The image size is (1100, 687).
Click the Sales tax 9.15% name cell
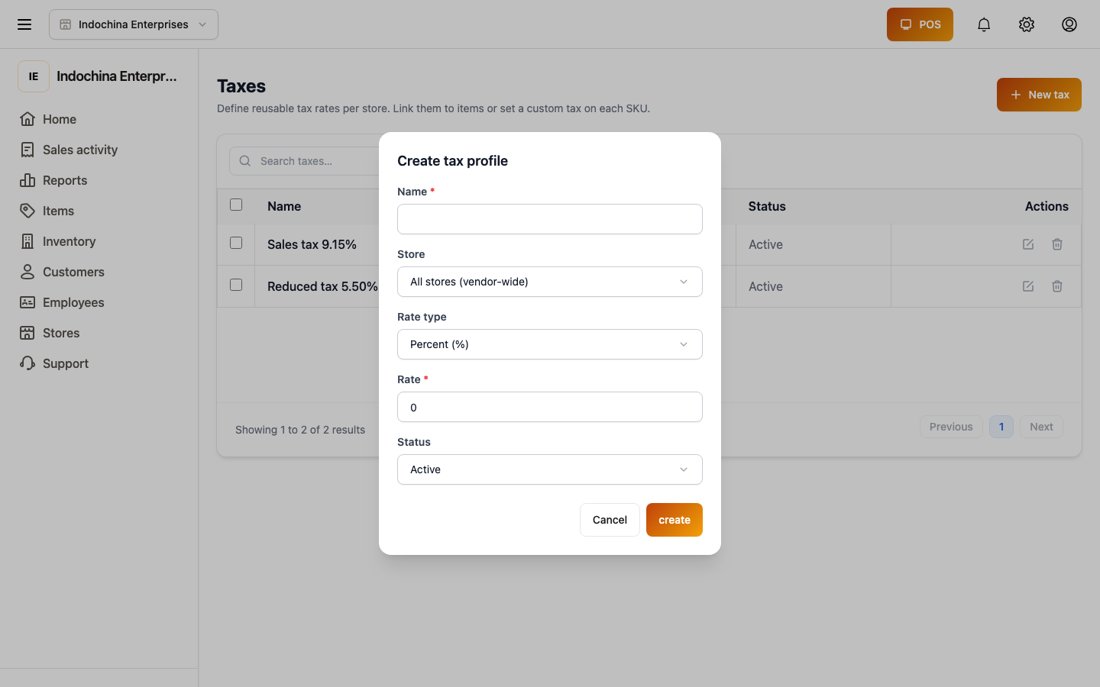(312, 244)
